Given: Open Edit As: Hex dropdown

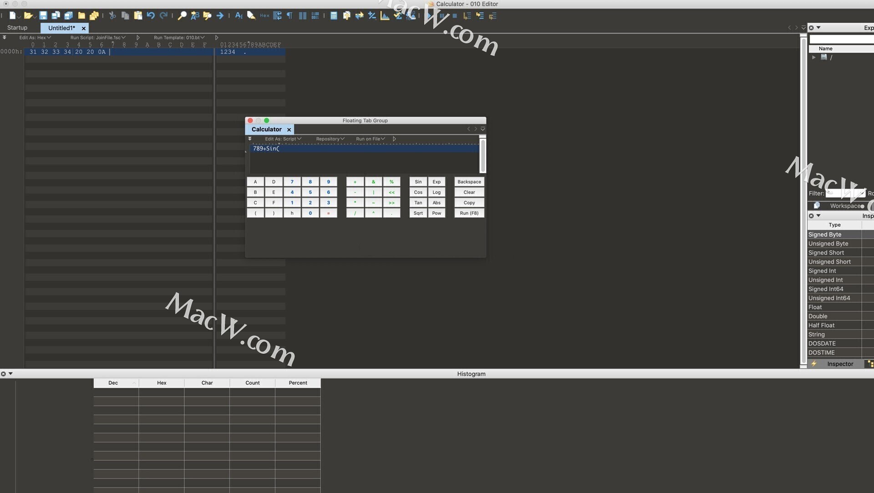Looking at the screenshot, I should click(x=35, y=37).
